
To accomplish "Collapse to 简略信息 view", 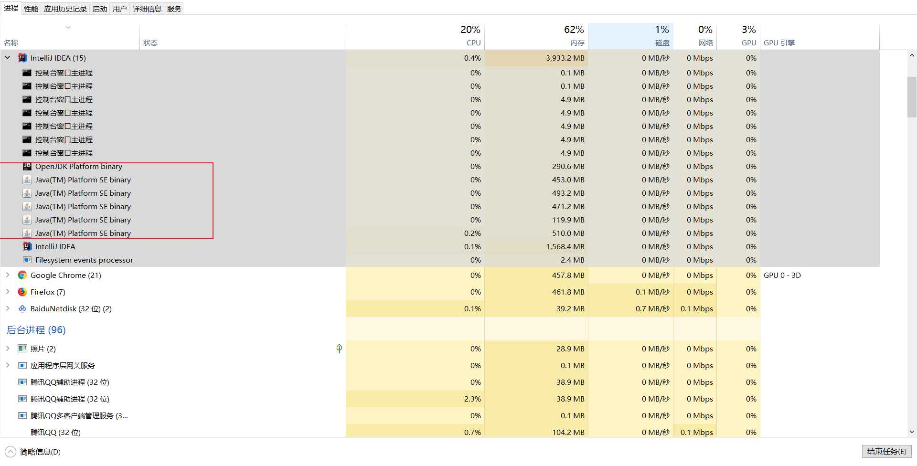I will point(33,452).
